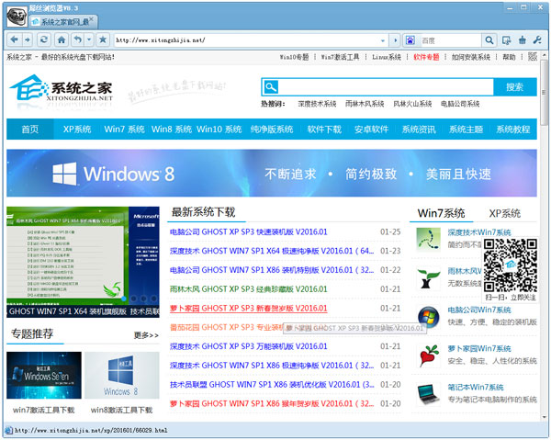Click the blue 搜索 button
This screenshot has height=440, width=551.
[515, 86]
